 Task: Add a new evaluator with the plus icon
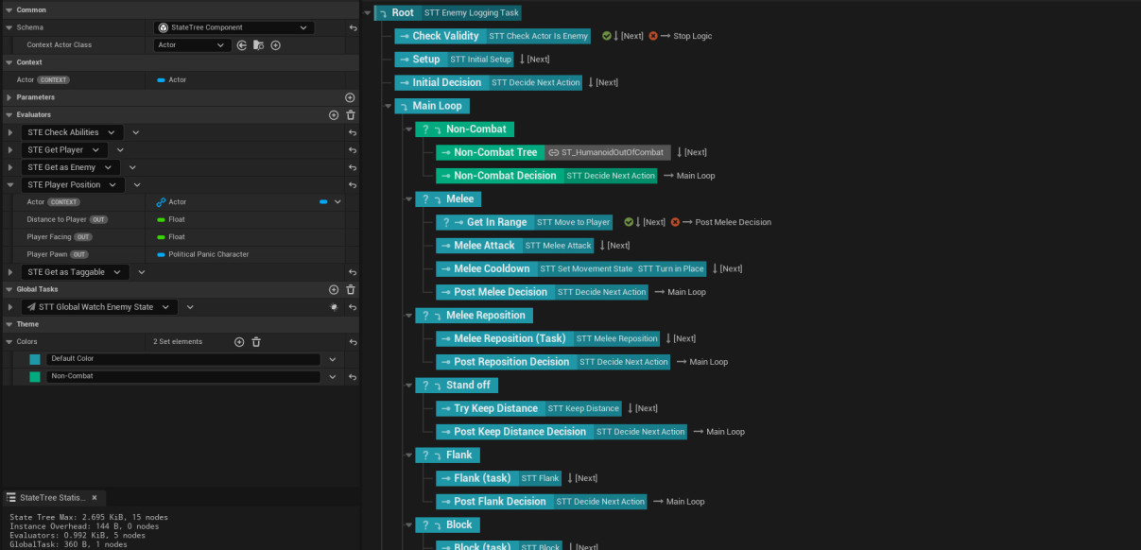pos(334,115)
